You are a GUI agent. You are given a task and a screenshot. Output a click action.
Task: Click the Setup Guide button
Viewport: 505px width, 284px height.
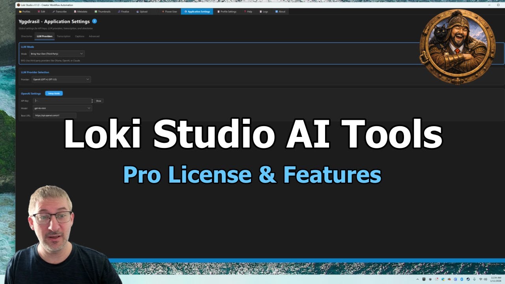[x=54, y=93]
